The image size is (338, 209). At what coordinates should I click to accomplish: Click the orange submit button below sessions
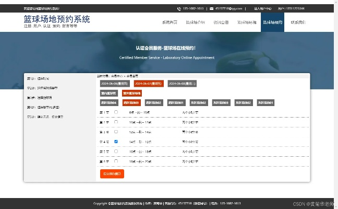tap(112, 173)
